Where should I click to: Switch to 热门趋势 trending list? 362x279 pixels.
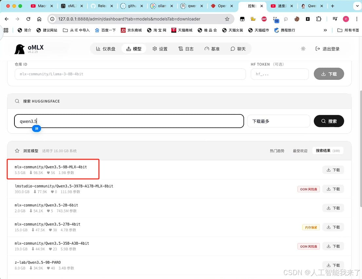tap(277, 151)
